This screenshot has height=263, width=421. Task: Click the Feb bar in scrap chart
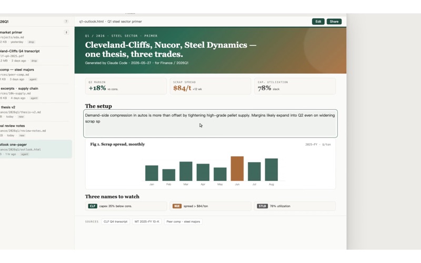tap(168, 175)
